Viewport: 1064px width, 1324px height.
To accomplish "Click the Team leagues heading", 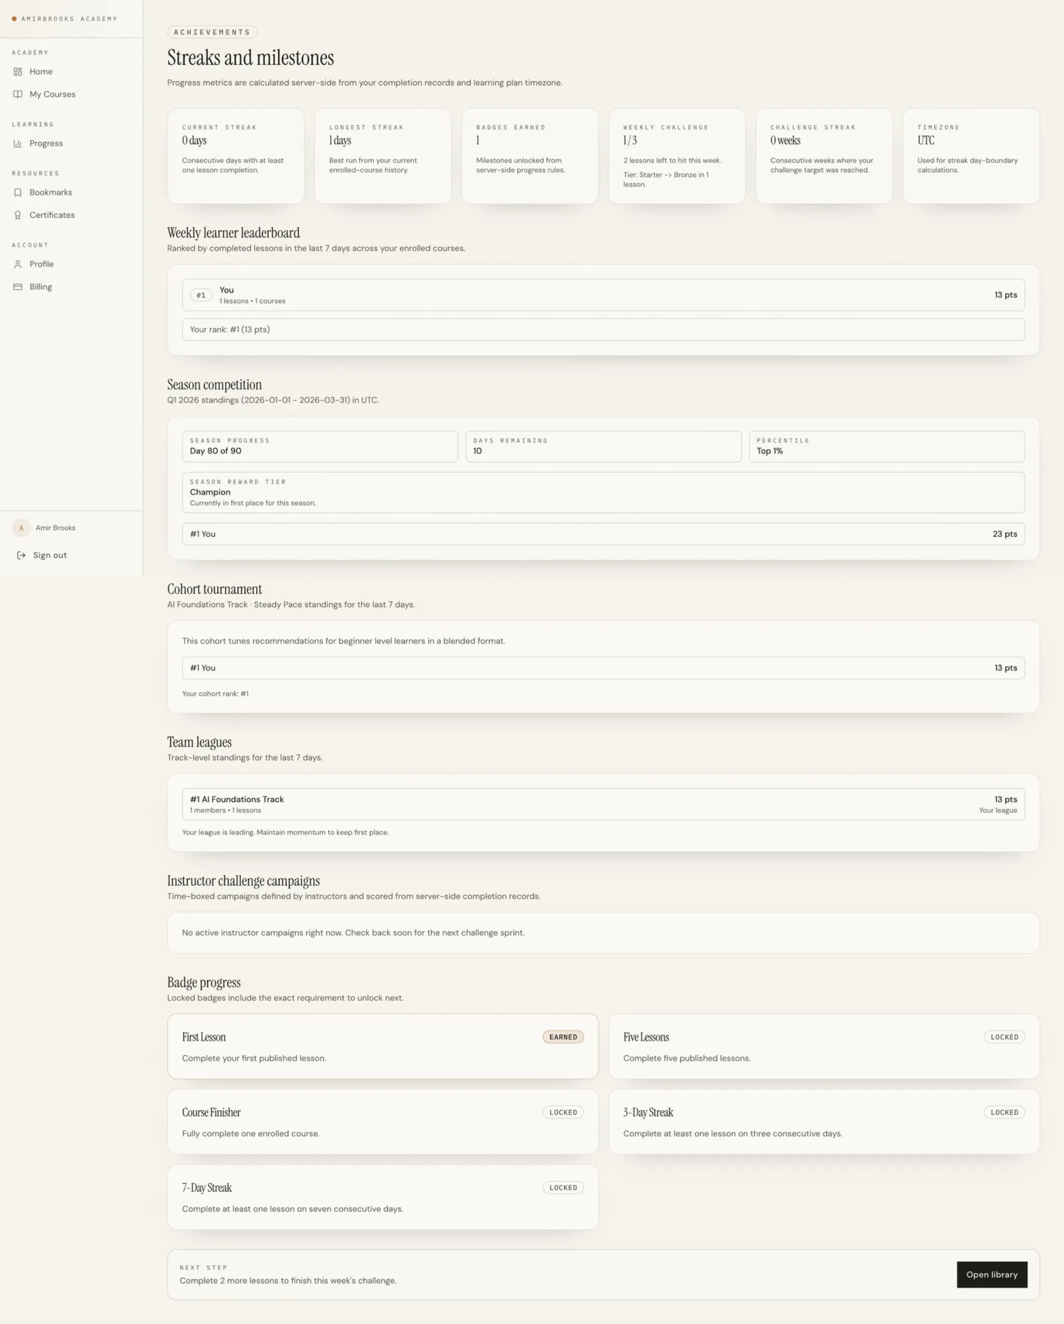I will [199, 742].
